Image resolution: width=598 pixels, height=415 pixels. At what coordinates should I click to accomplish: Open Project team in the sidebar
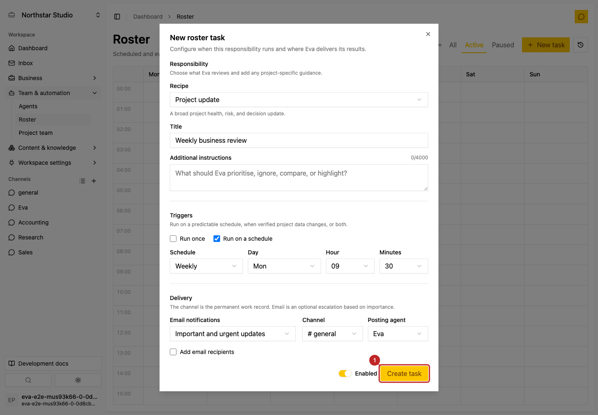pyautogui.click(x=36, y=133)
